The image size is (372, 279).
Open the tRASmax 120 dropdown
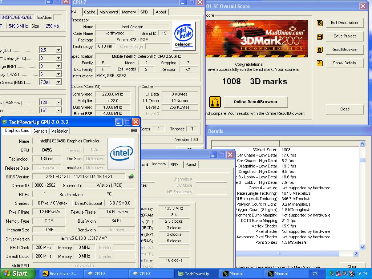tap(58, 102)
